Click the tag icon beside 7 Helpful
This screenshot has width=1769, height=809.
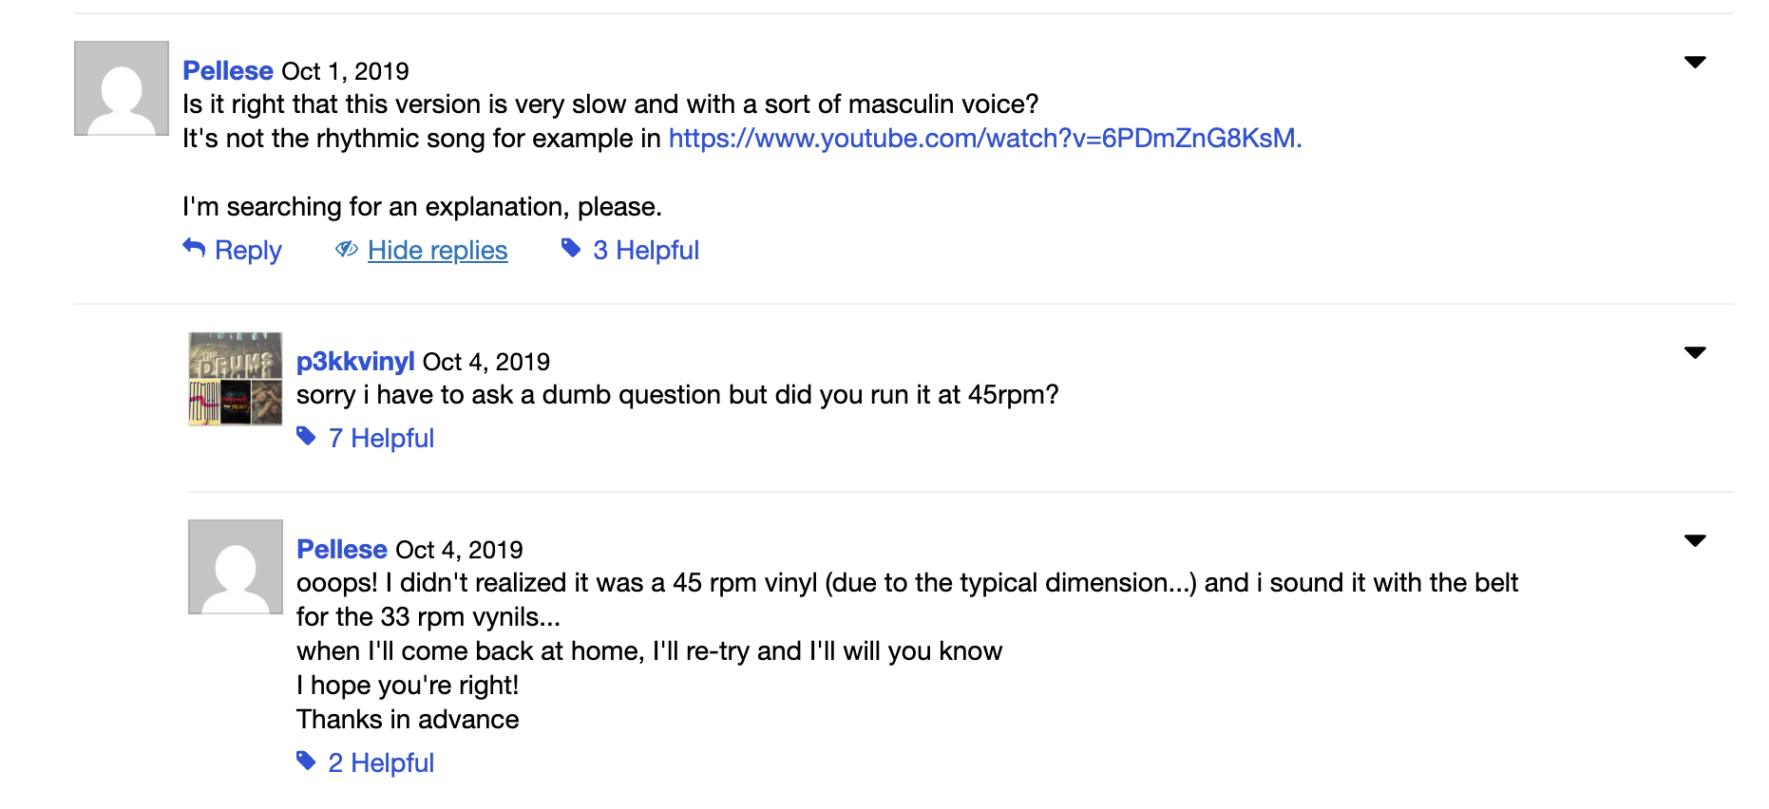[x=306, y=437]
